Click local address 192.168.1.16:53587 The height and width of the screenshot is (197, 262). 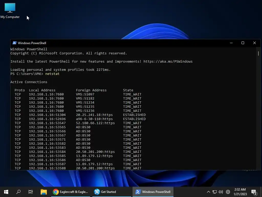click(x=47, y=164)
